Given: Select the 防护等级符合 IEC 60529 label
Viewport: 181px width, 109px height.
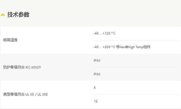Looking at the screenshot, I should 22,67.
